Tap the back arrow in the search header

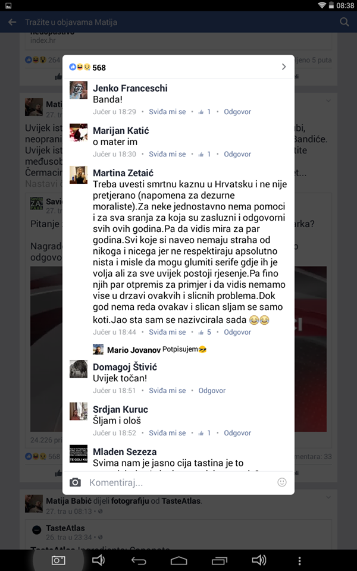tap(12, 22)
